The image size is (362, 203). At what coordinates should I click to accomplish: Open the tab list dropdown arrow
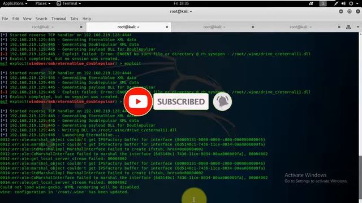coord(357,27)
